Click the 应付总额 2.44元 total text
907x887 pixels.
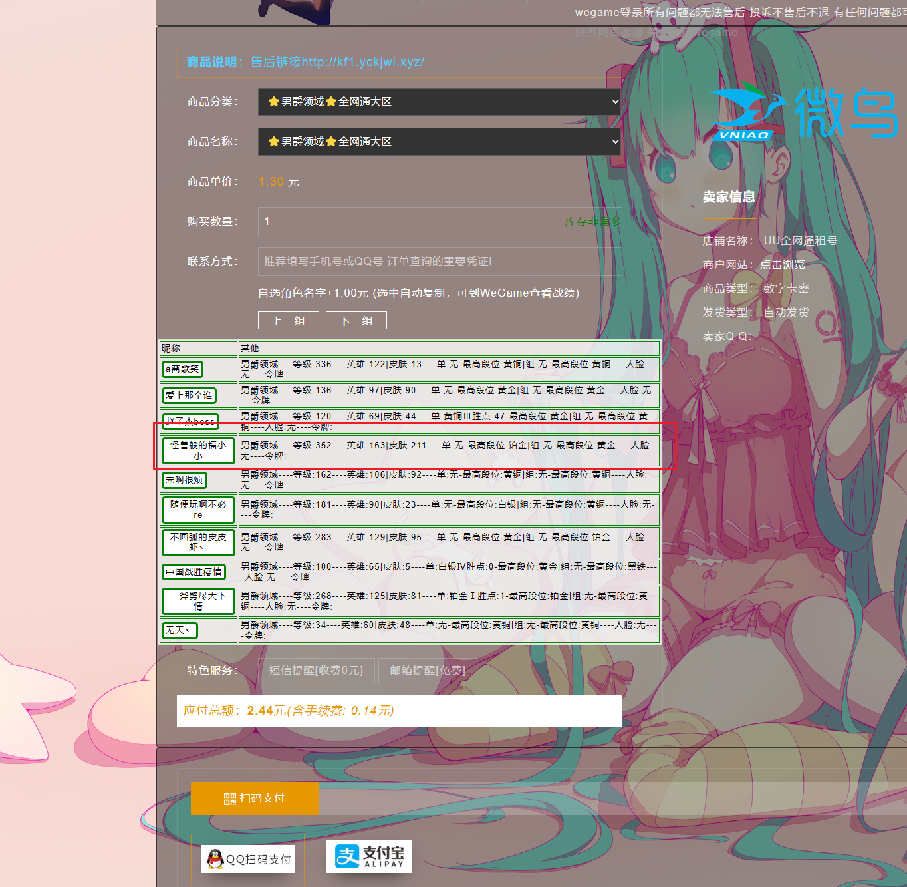289,711
